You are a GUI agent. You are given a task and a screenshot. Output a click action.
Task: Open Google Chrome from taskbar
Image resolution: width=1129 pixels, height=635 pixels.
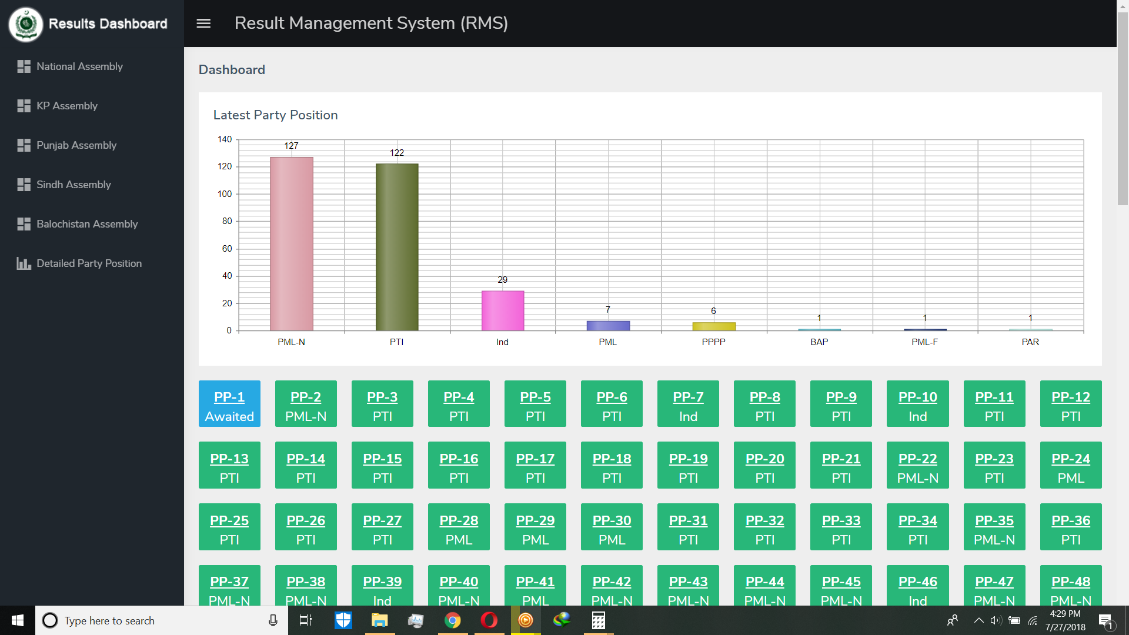[x=453, y=620]
